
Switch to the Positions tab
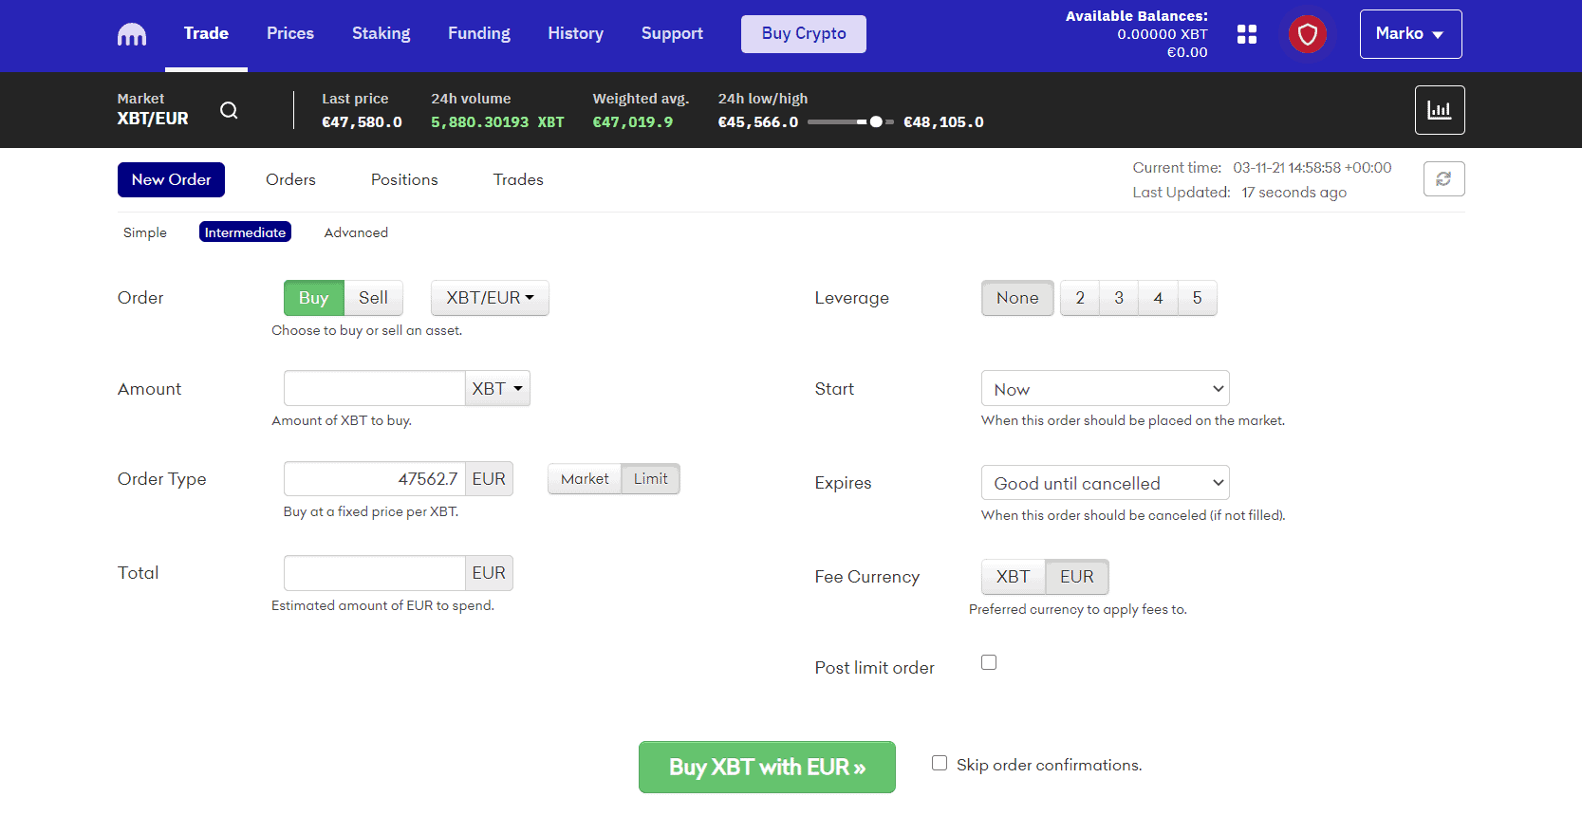(x=404, y=179)
